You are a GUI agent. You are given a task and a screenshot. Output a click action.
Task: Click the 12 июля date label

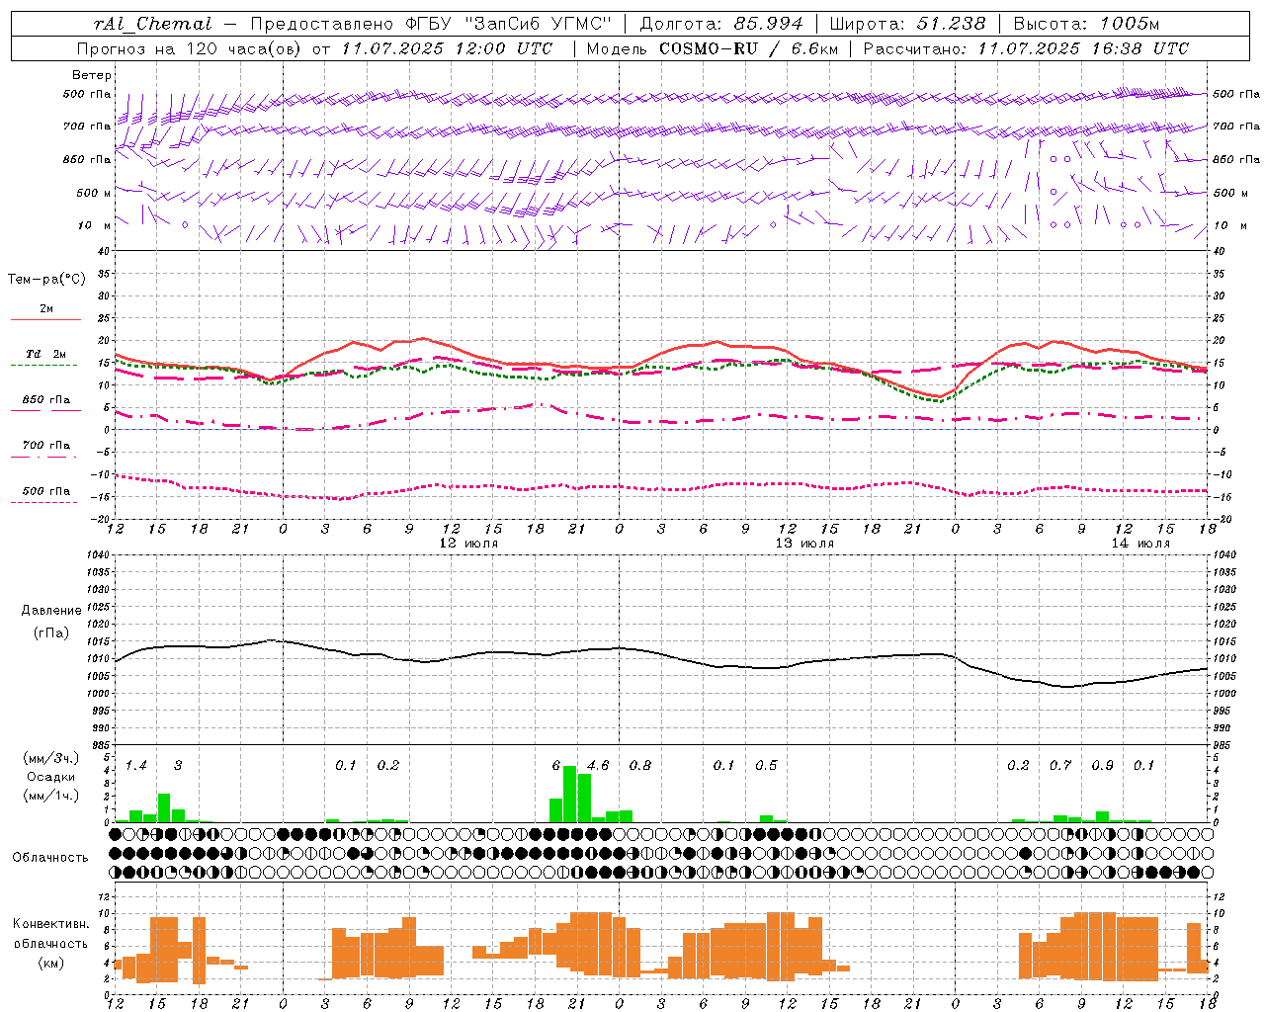(468, 544)
